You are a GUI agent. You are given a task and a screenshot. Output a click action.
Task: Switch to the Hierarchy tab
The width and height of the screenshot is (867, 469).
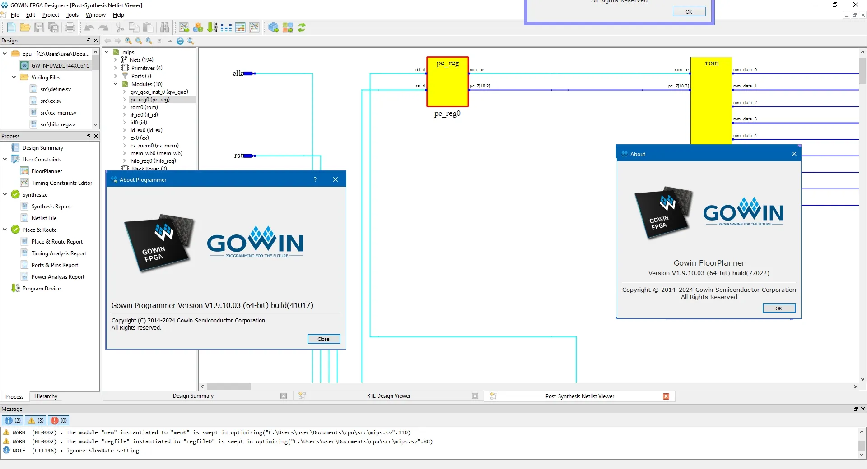46,396
